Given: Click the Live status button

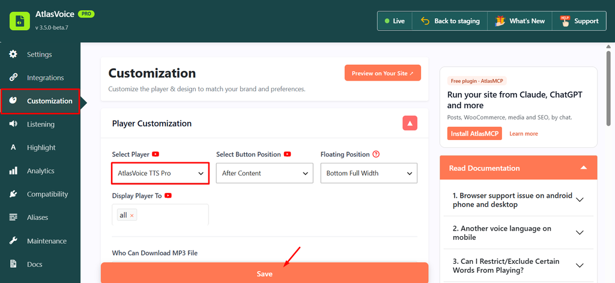Looking at the screenshot, I should 395,21.
